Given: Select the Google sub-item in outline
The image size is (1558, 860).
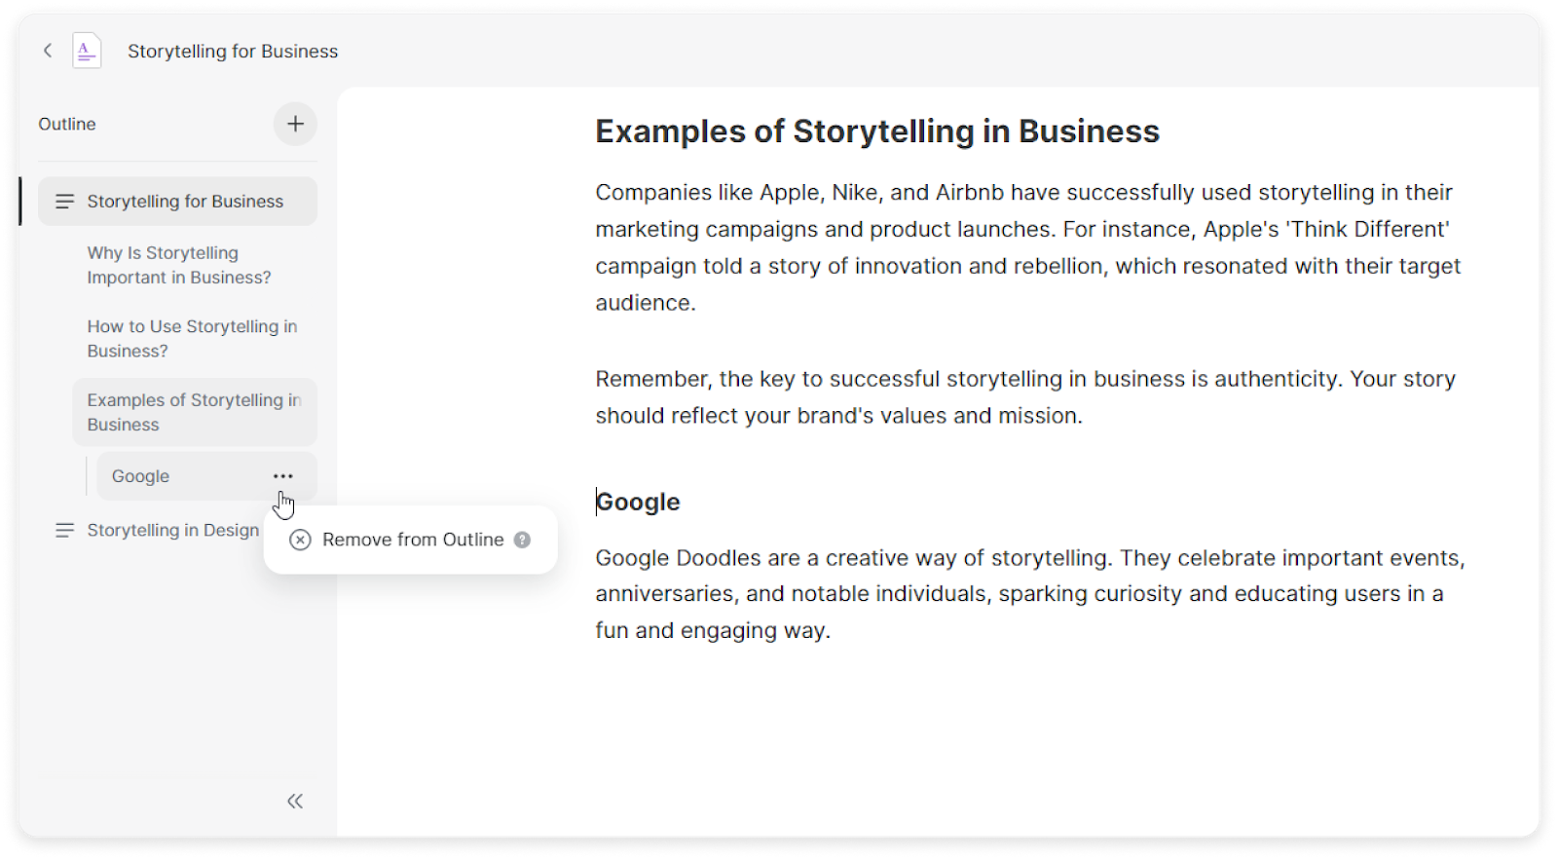Looking at the screenshot, I should coord(141,476).
